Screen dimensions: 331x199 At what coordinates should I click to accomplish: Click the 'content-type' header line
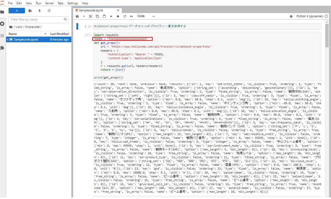[135, 58]
